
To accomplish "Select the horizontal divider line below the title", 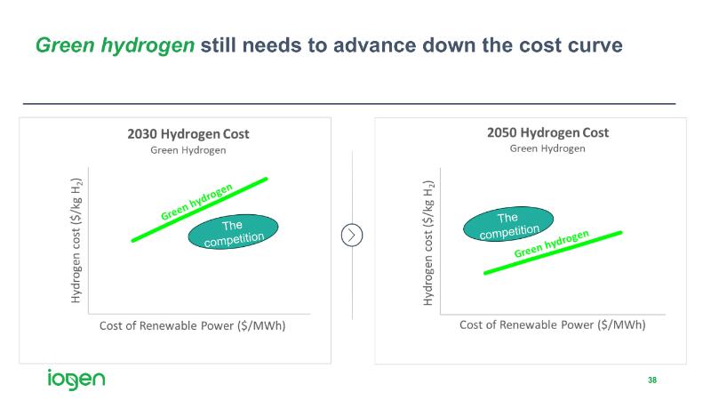I will pos(348,104).
